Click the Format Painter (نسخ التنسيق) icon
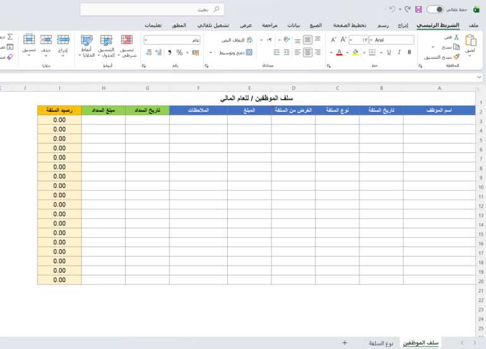The image size is (486, 349). tap(456, 56)
